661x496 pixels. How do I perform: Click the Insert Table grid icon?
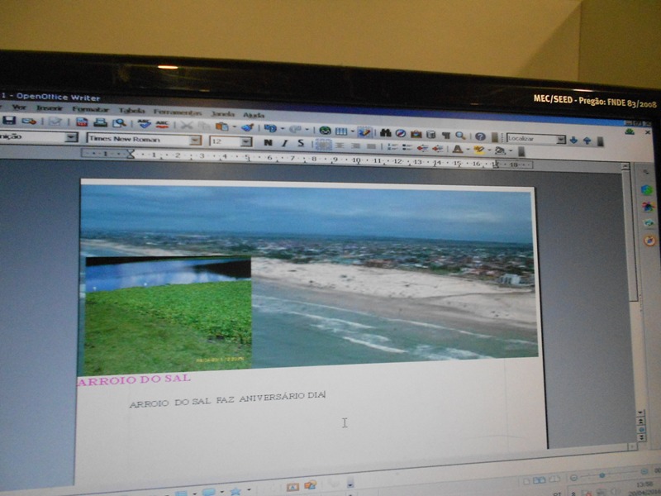point(341,131)
